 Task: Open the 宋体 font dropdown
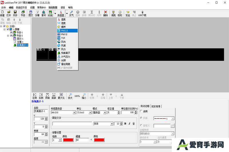(112, 124)
